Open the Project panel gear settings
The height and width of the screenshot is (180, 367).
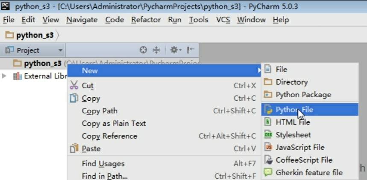(175, 50)
